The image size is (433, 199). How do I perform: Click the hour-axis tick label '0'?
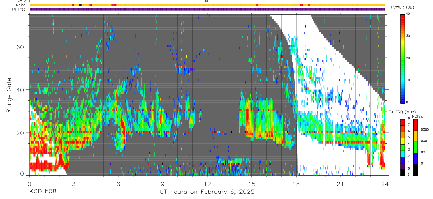[29, 184]
